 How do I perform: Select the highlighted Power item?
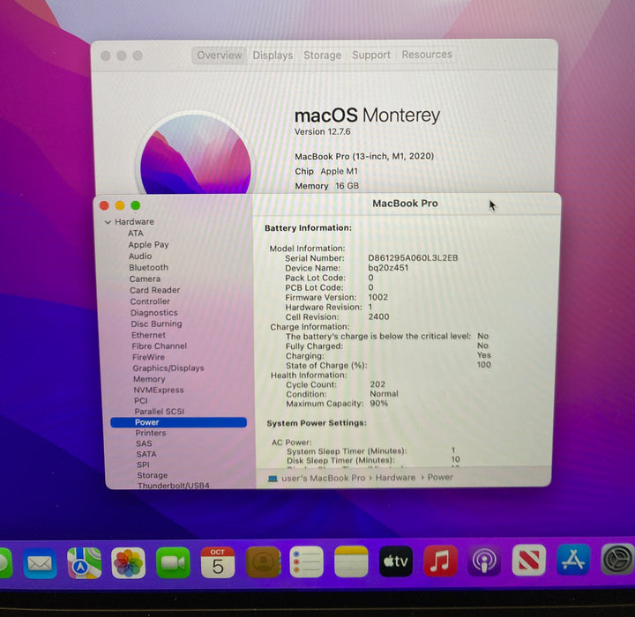[178, 422]
